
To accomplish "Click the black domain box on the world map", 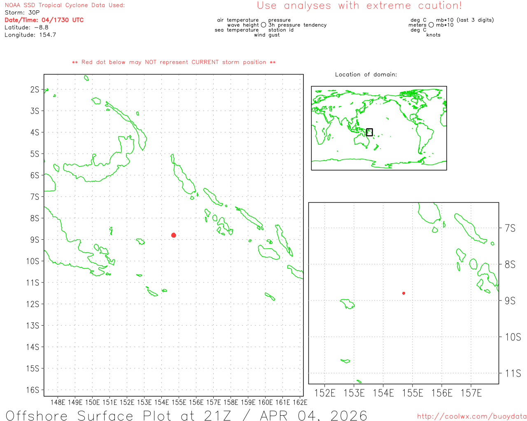I will pos(369,132).
